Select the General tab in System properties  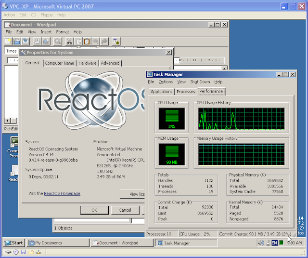pyautogui.click(x=32, y=63)
